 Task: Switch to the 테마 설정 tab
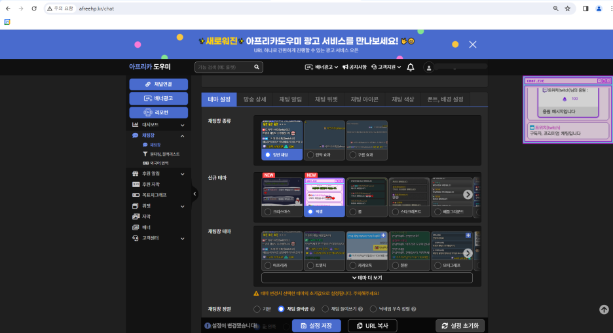click(219, 99)
